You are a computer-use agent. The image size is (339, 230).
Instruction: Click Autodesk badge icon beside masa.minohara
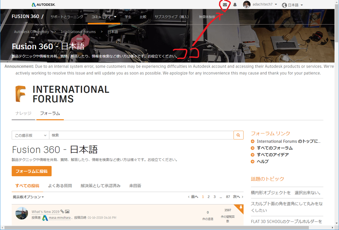(x=45, y=218)
